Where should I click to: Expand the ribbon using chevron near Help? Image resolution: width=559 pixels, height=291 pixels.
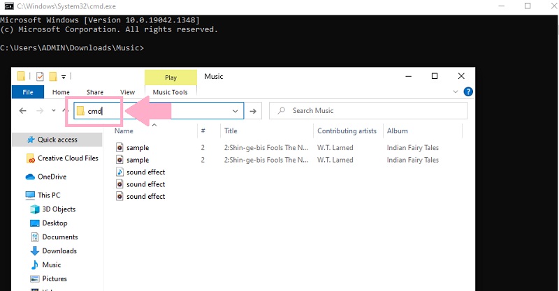457,91
